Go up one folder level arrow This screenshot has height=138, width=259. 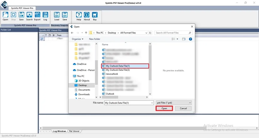point(86,33)
